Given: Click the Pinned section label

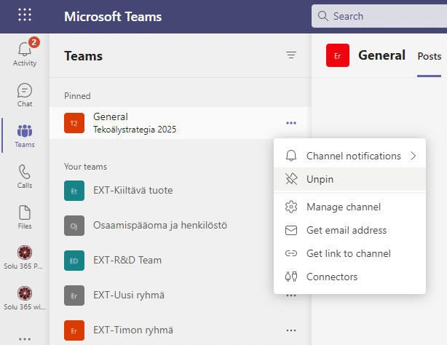Looking at the screenshot, I should click(x=77, y=96).
